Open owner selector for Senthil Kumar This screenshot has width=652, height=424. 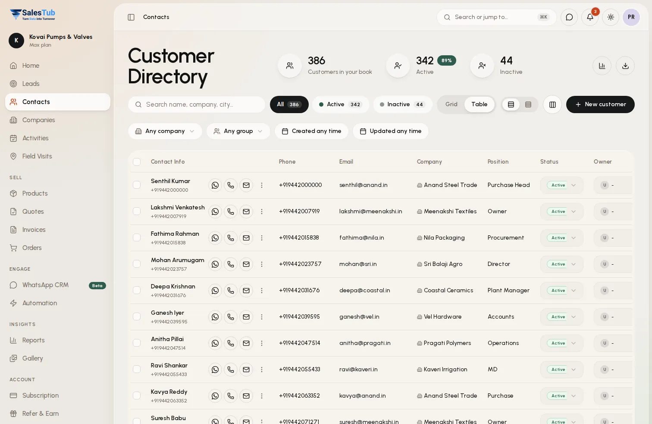point(613,185)
